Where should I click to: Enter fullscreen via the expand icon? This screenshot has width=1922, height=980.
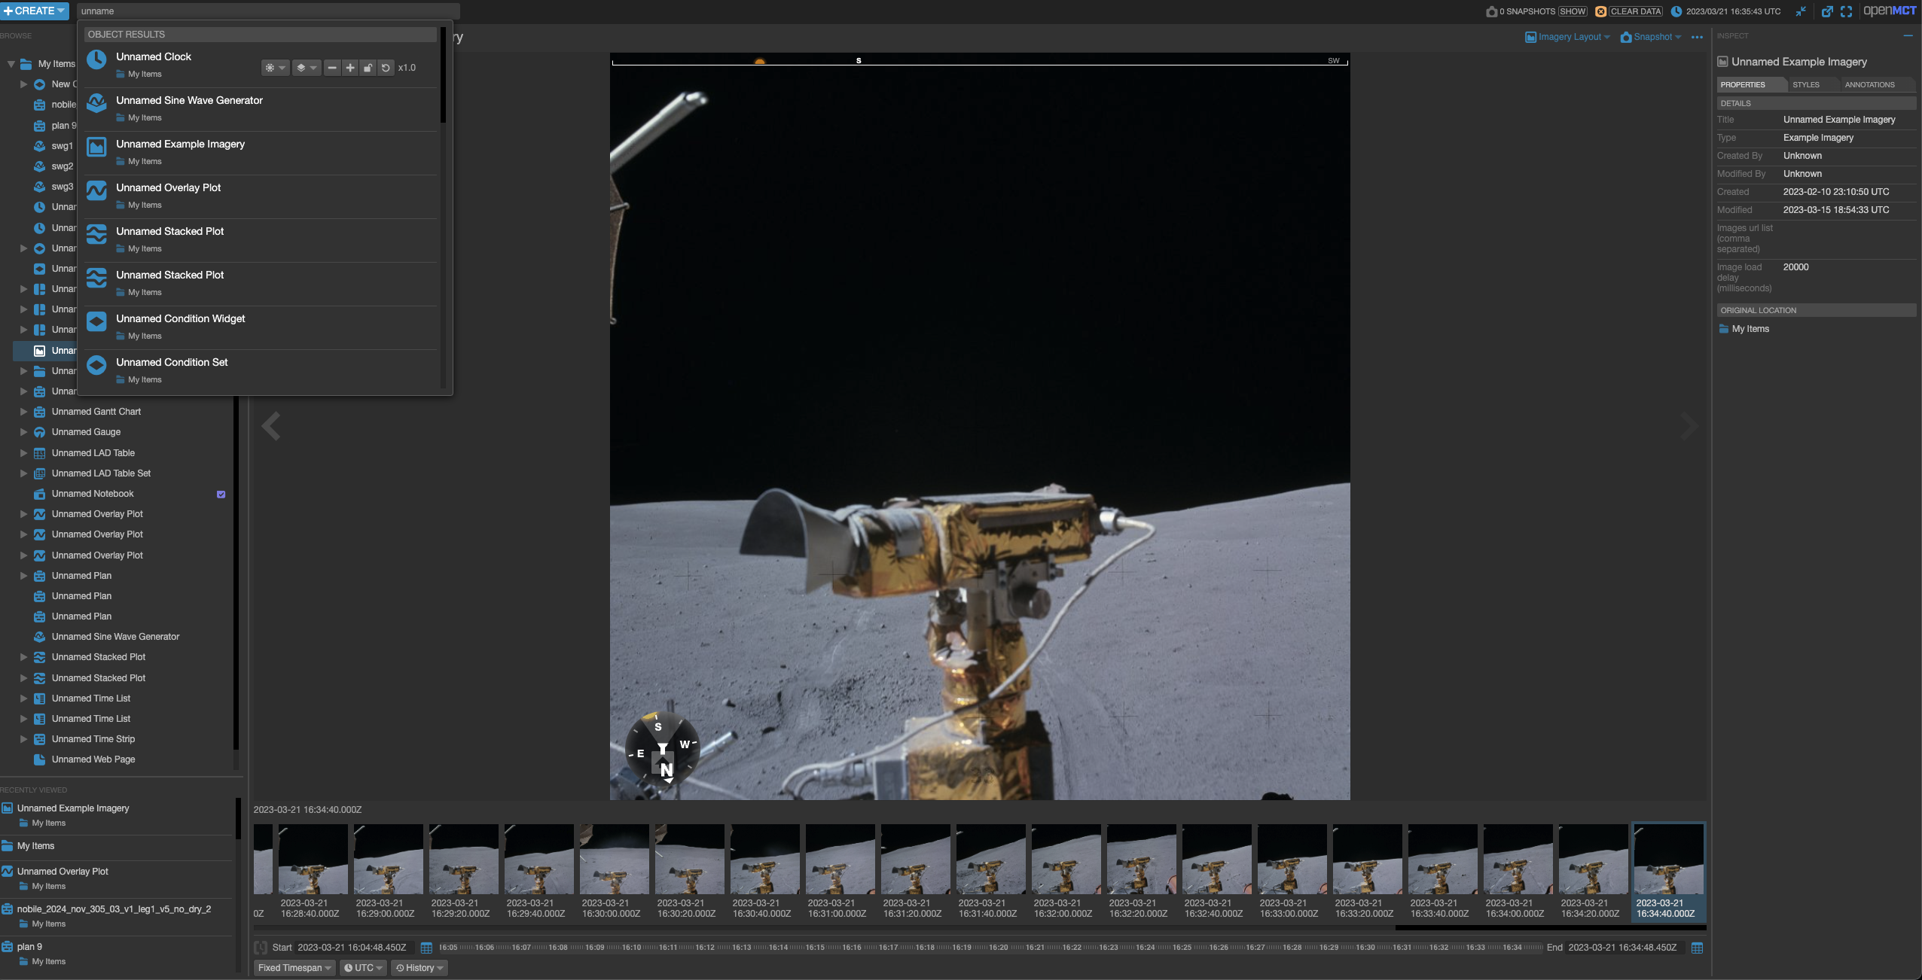click(x=1847, y=11)
